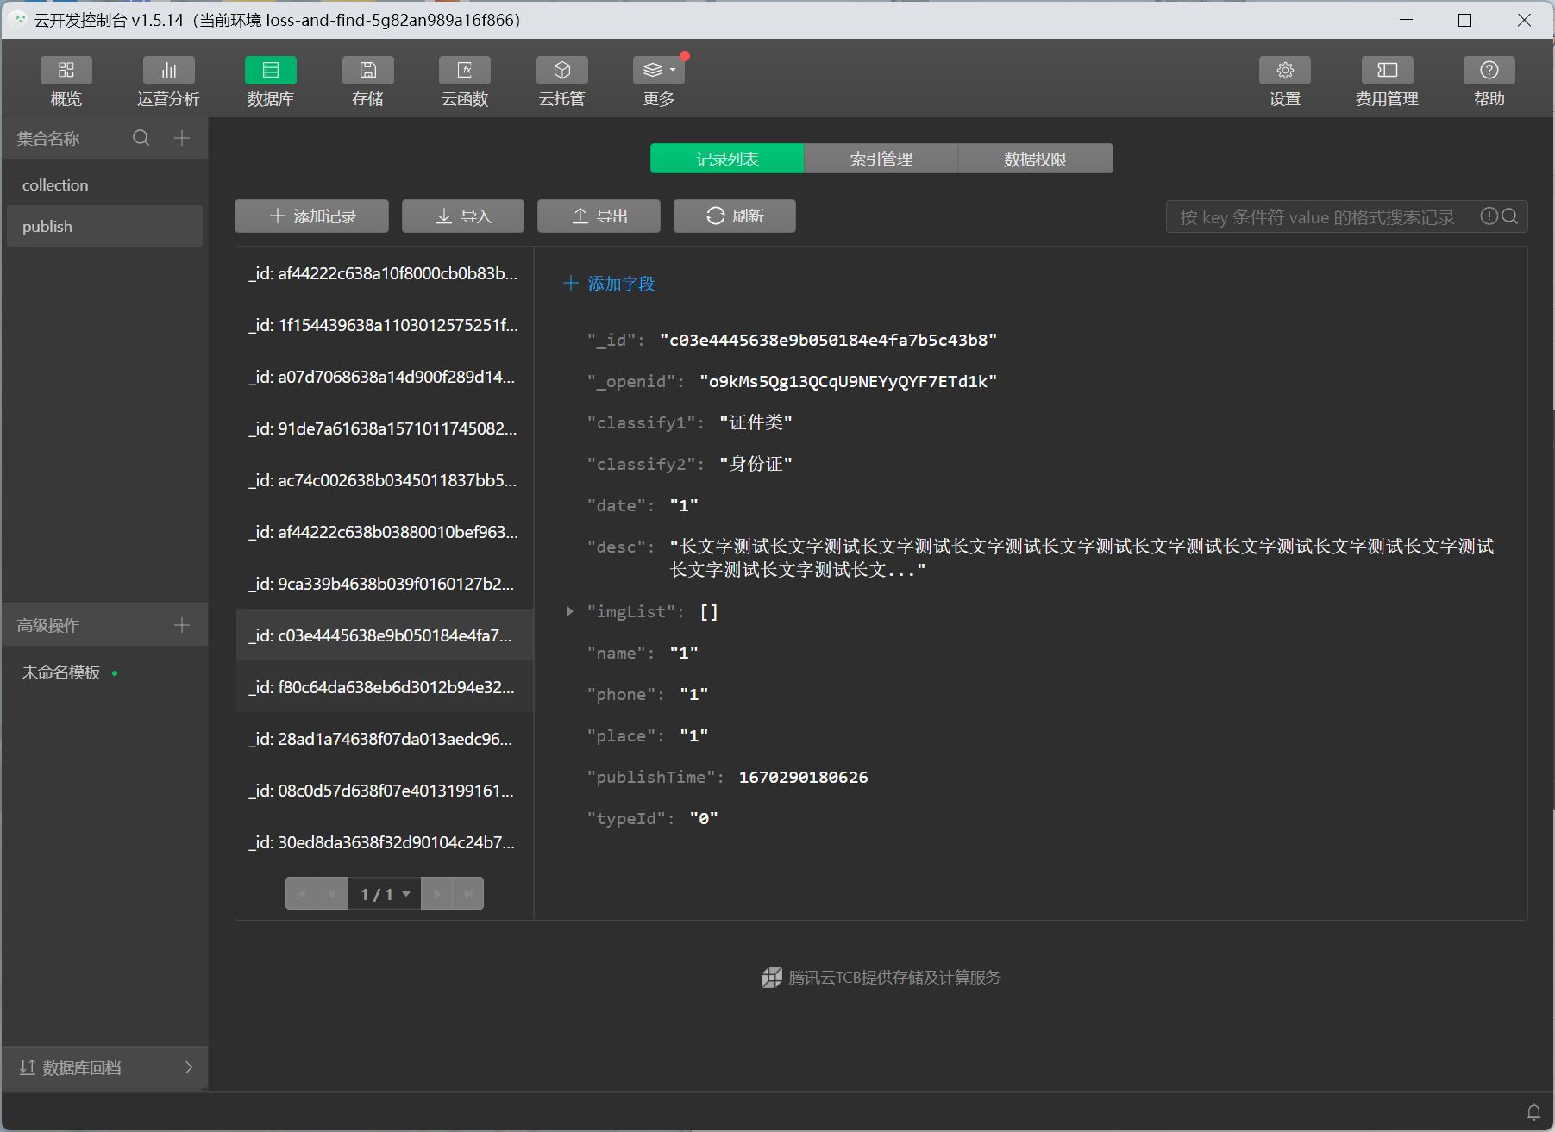Click the search info hint icon
The height and width of the screenshot is (1132, 1555).
tap(1489, 216)
